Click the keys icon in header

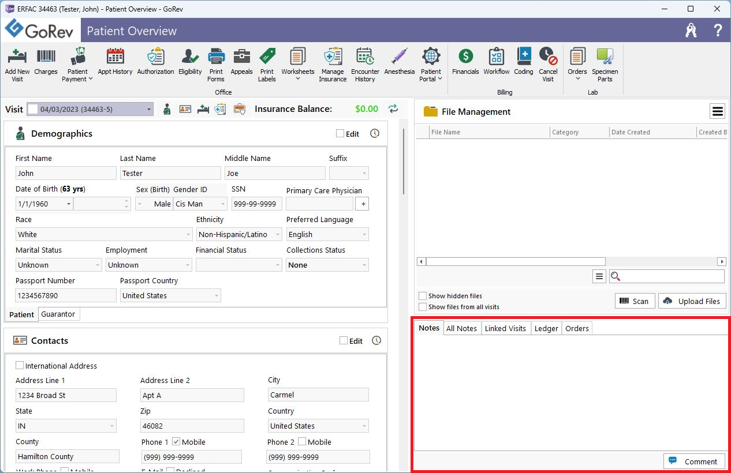point(691,31)
